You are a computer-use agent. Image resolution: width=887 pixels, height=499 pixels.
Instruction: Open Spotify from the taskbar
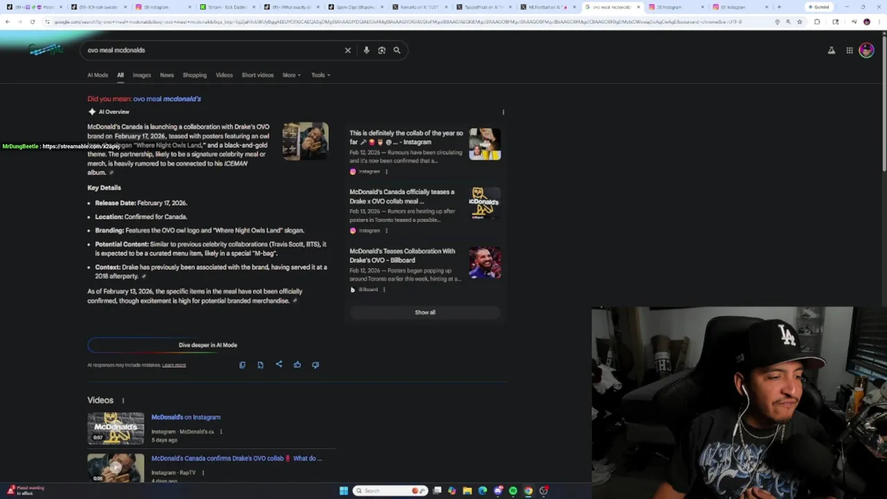(513, 491)
